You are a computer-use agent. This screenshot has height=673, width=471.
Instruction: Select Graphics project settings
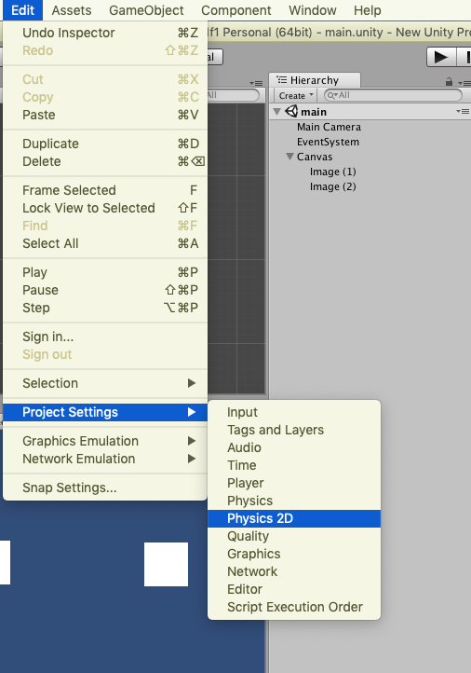(294, 554)
